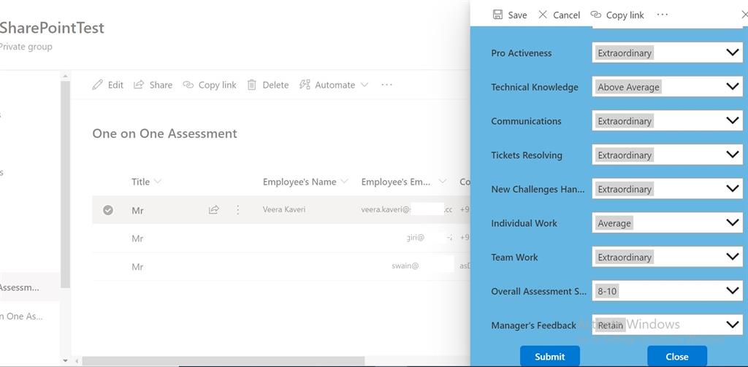This screenshot has width=748, height=367.
Task: Click the Edit pencil icon in list toolbar
Action: coord(97,85)
